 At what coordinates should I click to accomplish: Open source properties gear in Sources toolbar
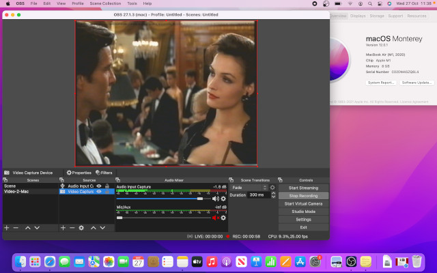(x=81, y=227)
